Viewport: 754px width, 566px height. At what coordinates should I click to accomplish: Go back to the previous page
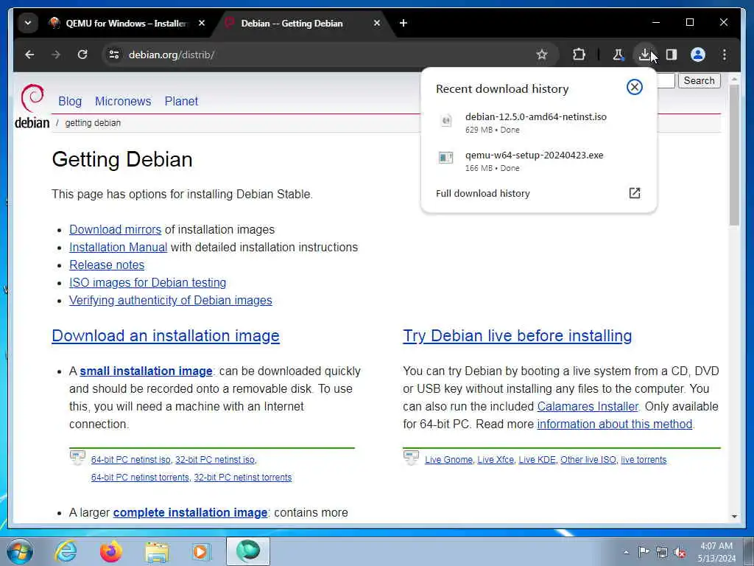tap(29, 55)
